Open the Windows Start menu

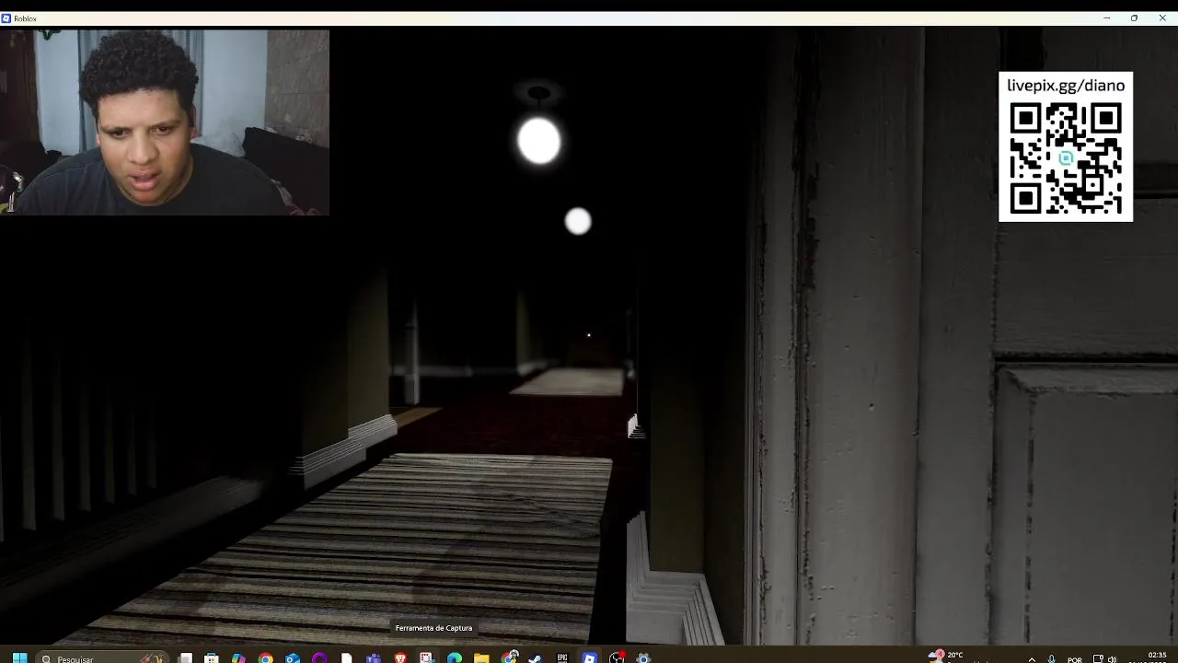coord(19,657)
